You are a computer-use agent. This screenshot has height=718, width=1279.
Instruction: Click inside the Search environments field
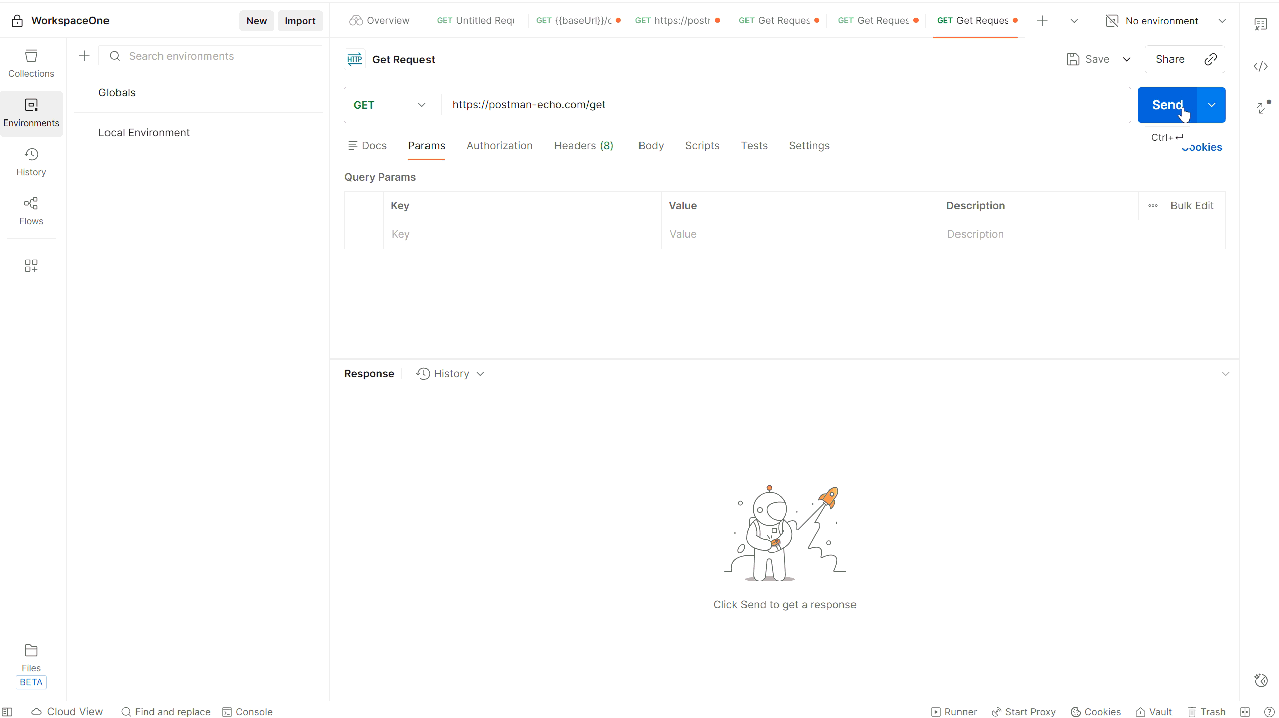click(x=211, y=56)
